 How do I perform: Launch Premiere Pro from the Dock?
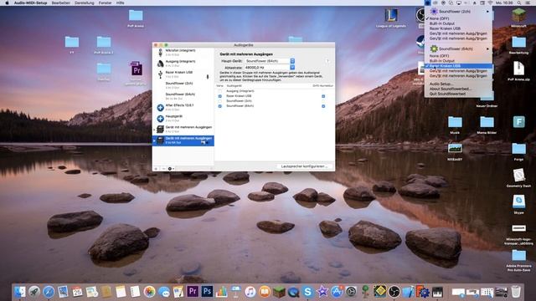click(x=193, y=292)
